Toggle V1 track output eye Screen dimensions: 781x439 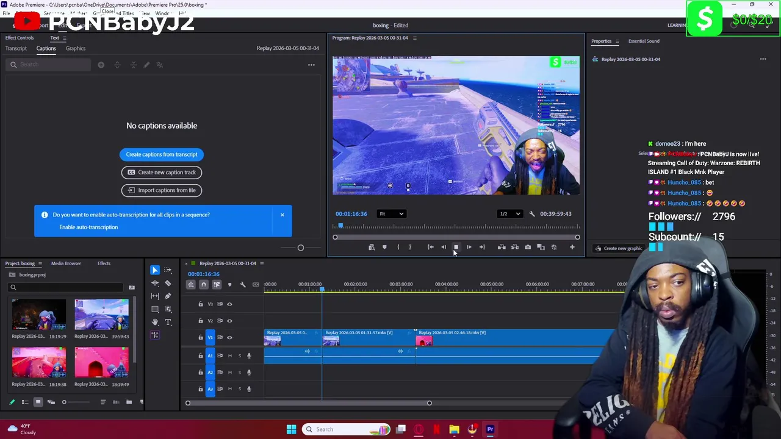click(229, 337)
